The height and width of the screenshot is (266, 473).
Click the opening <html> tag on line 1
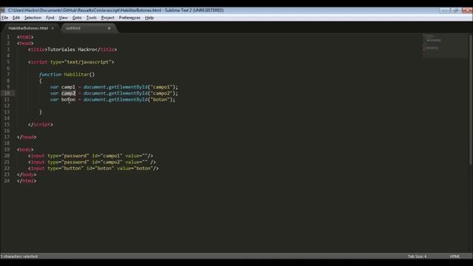click(25, 37)
